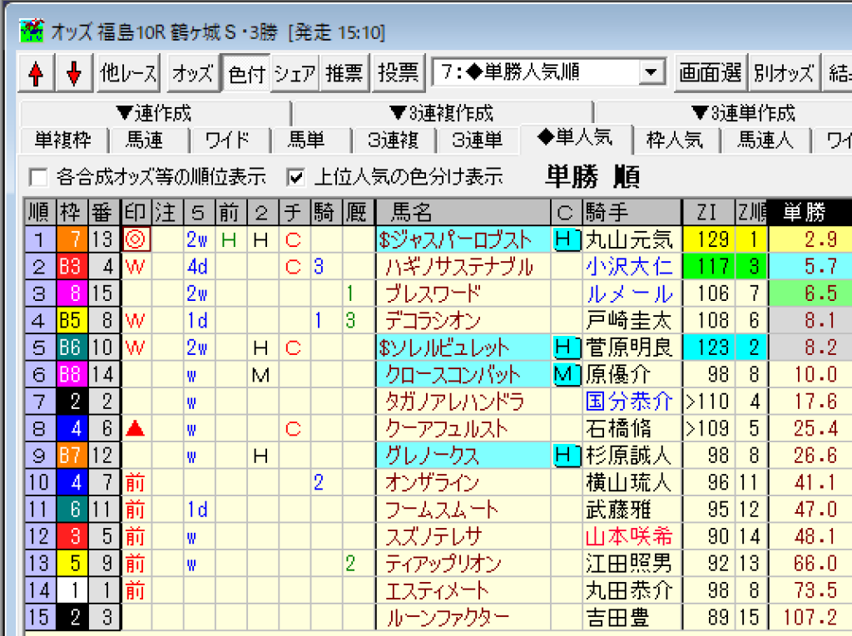
Task: Click the 順 column header
Action: click(x=40, y=212)
